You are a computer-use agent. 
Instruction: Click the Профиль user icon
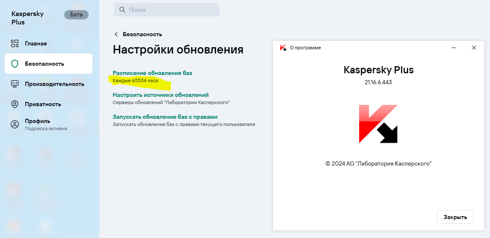tap(15, 124)
